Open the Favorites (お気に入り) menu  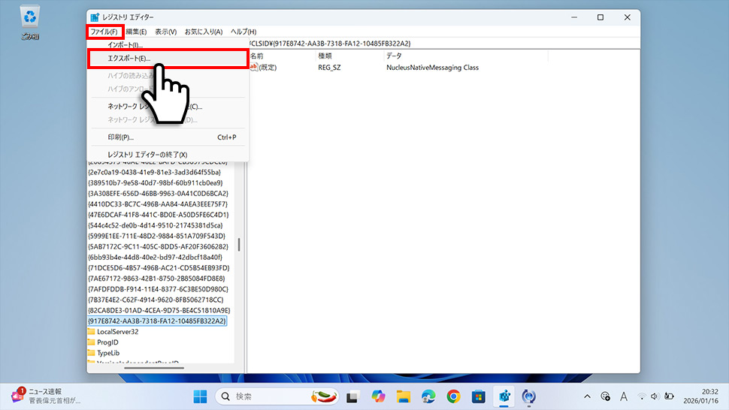(204, 32)
